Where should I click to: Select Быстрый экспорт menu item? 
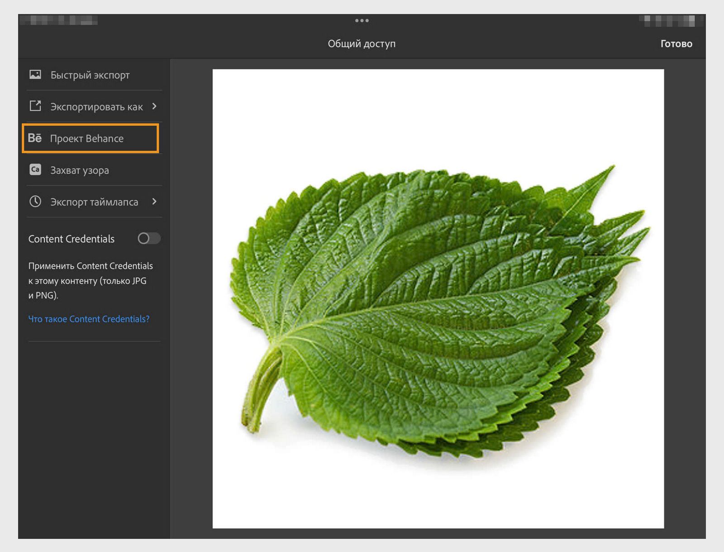tap(94, 75)
